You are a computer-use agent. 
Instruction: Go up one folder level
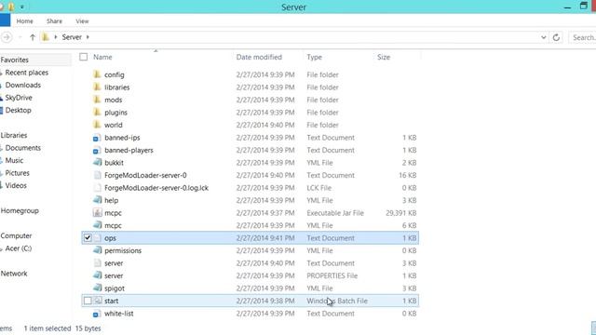[33, 37]
